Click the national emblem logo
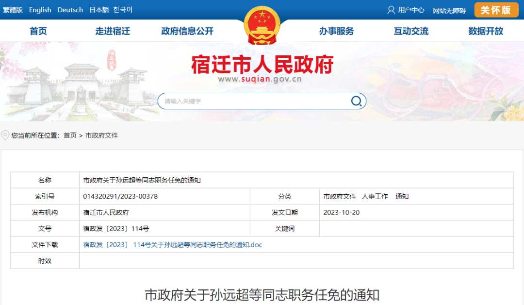The height and width of the screenshot is (305, 524). click(262, 25)
